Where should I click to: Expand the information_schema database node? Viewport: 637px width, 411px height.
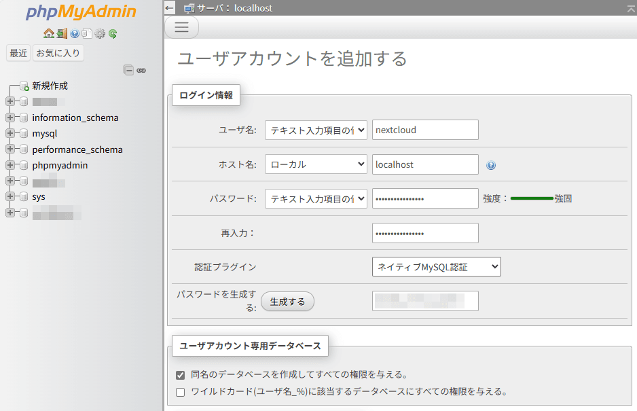pos(10,118)
